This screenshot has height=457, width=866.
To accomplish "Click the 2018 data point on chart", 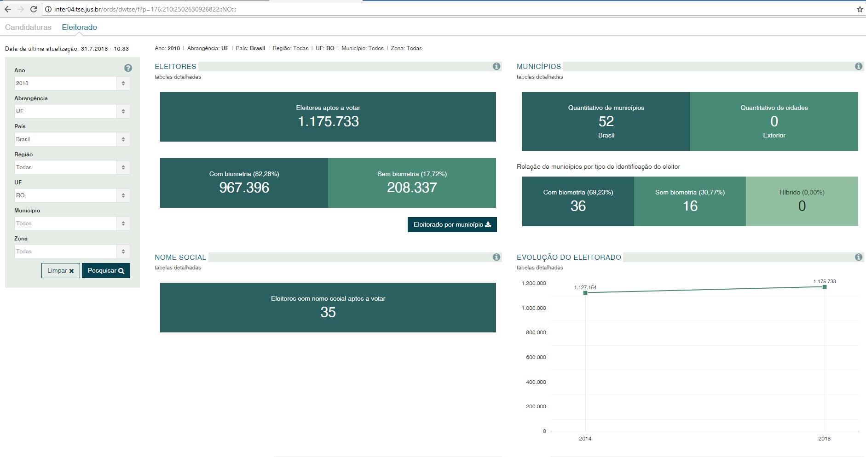I will pyautogui.click(x=825, y=287).
